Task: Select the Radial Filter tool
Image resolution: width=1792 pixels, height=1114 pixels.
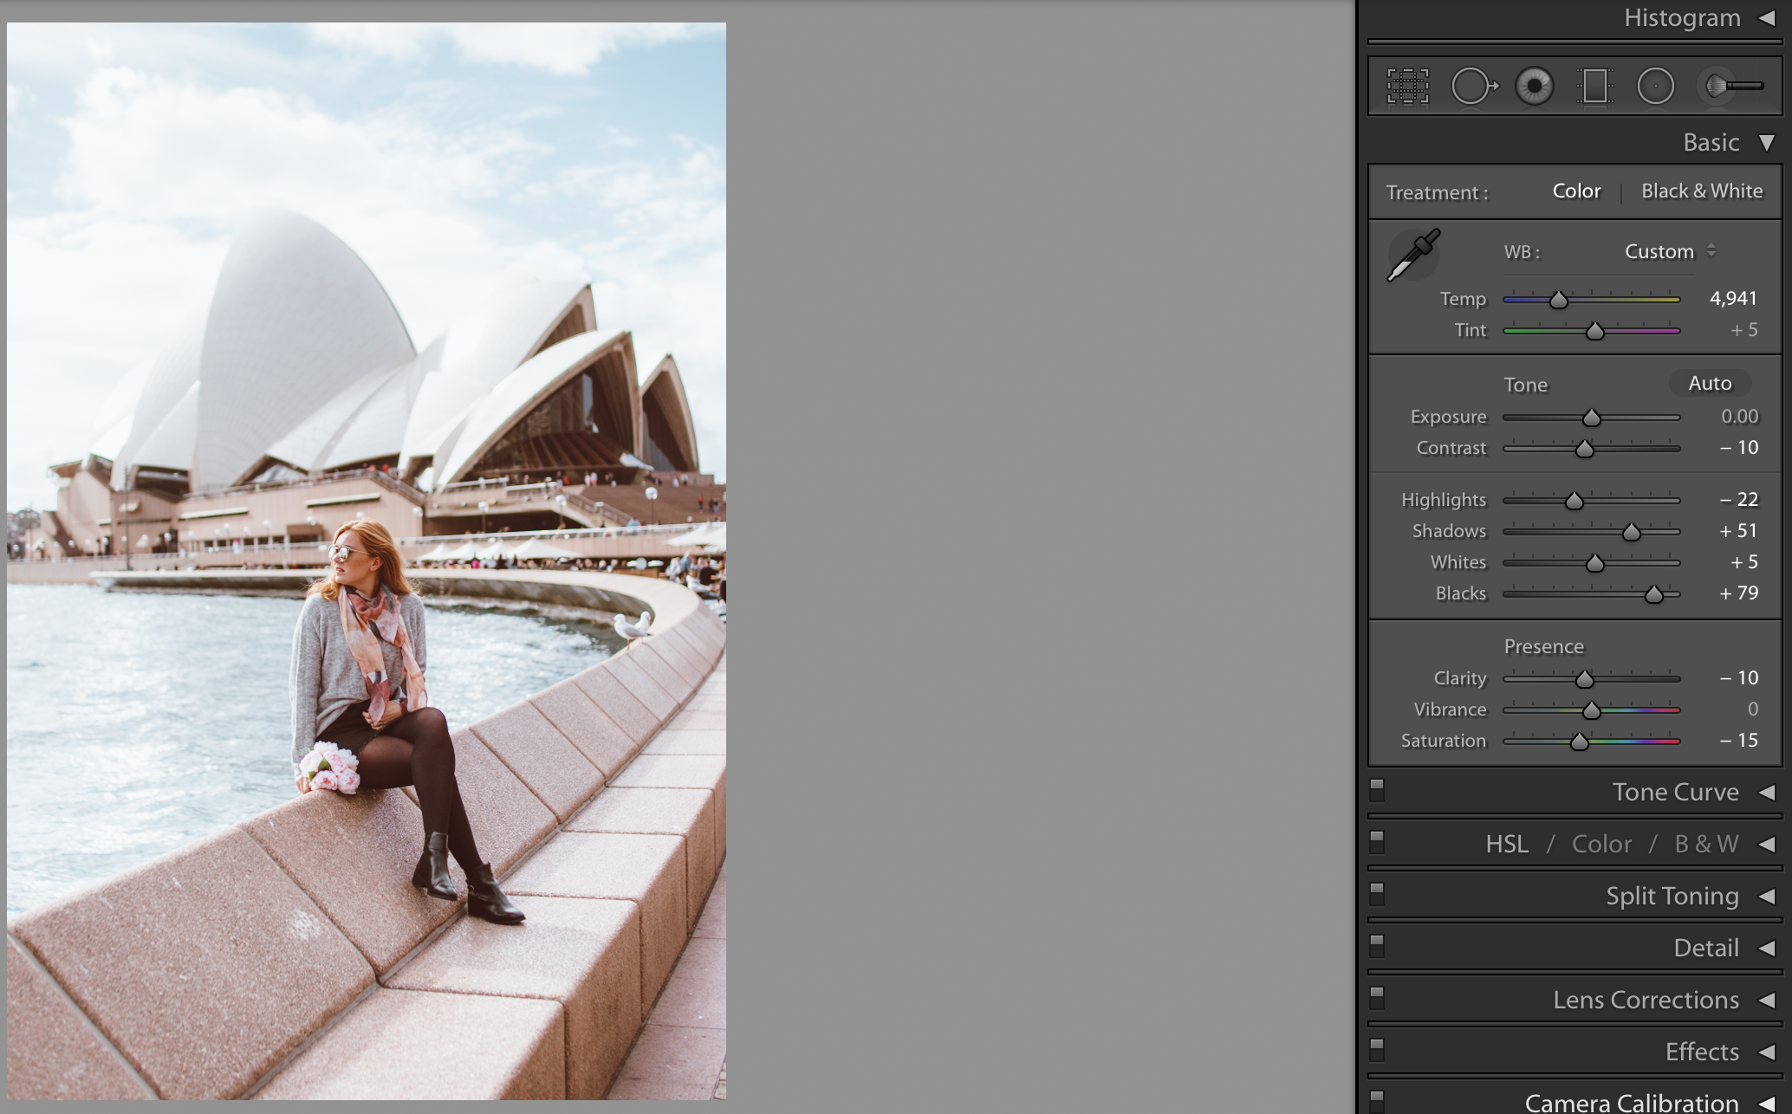Action: tap(1655, 87)
